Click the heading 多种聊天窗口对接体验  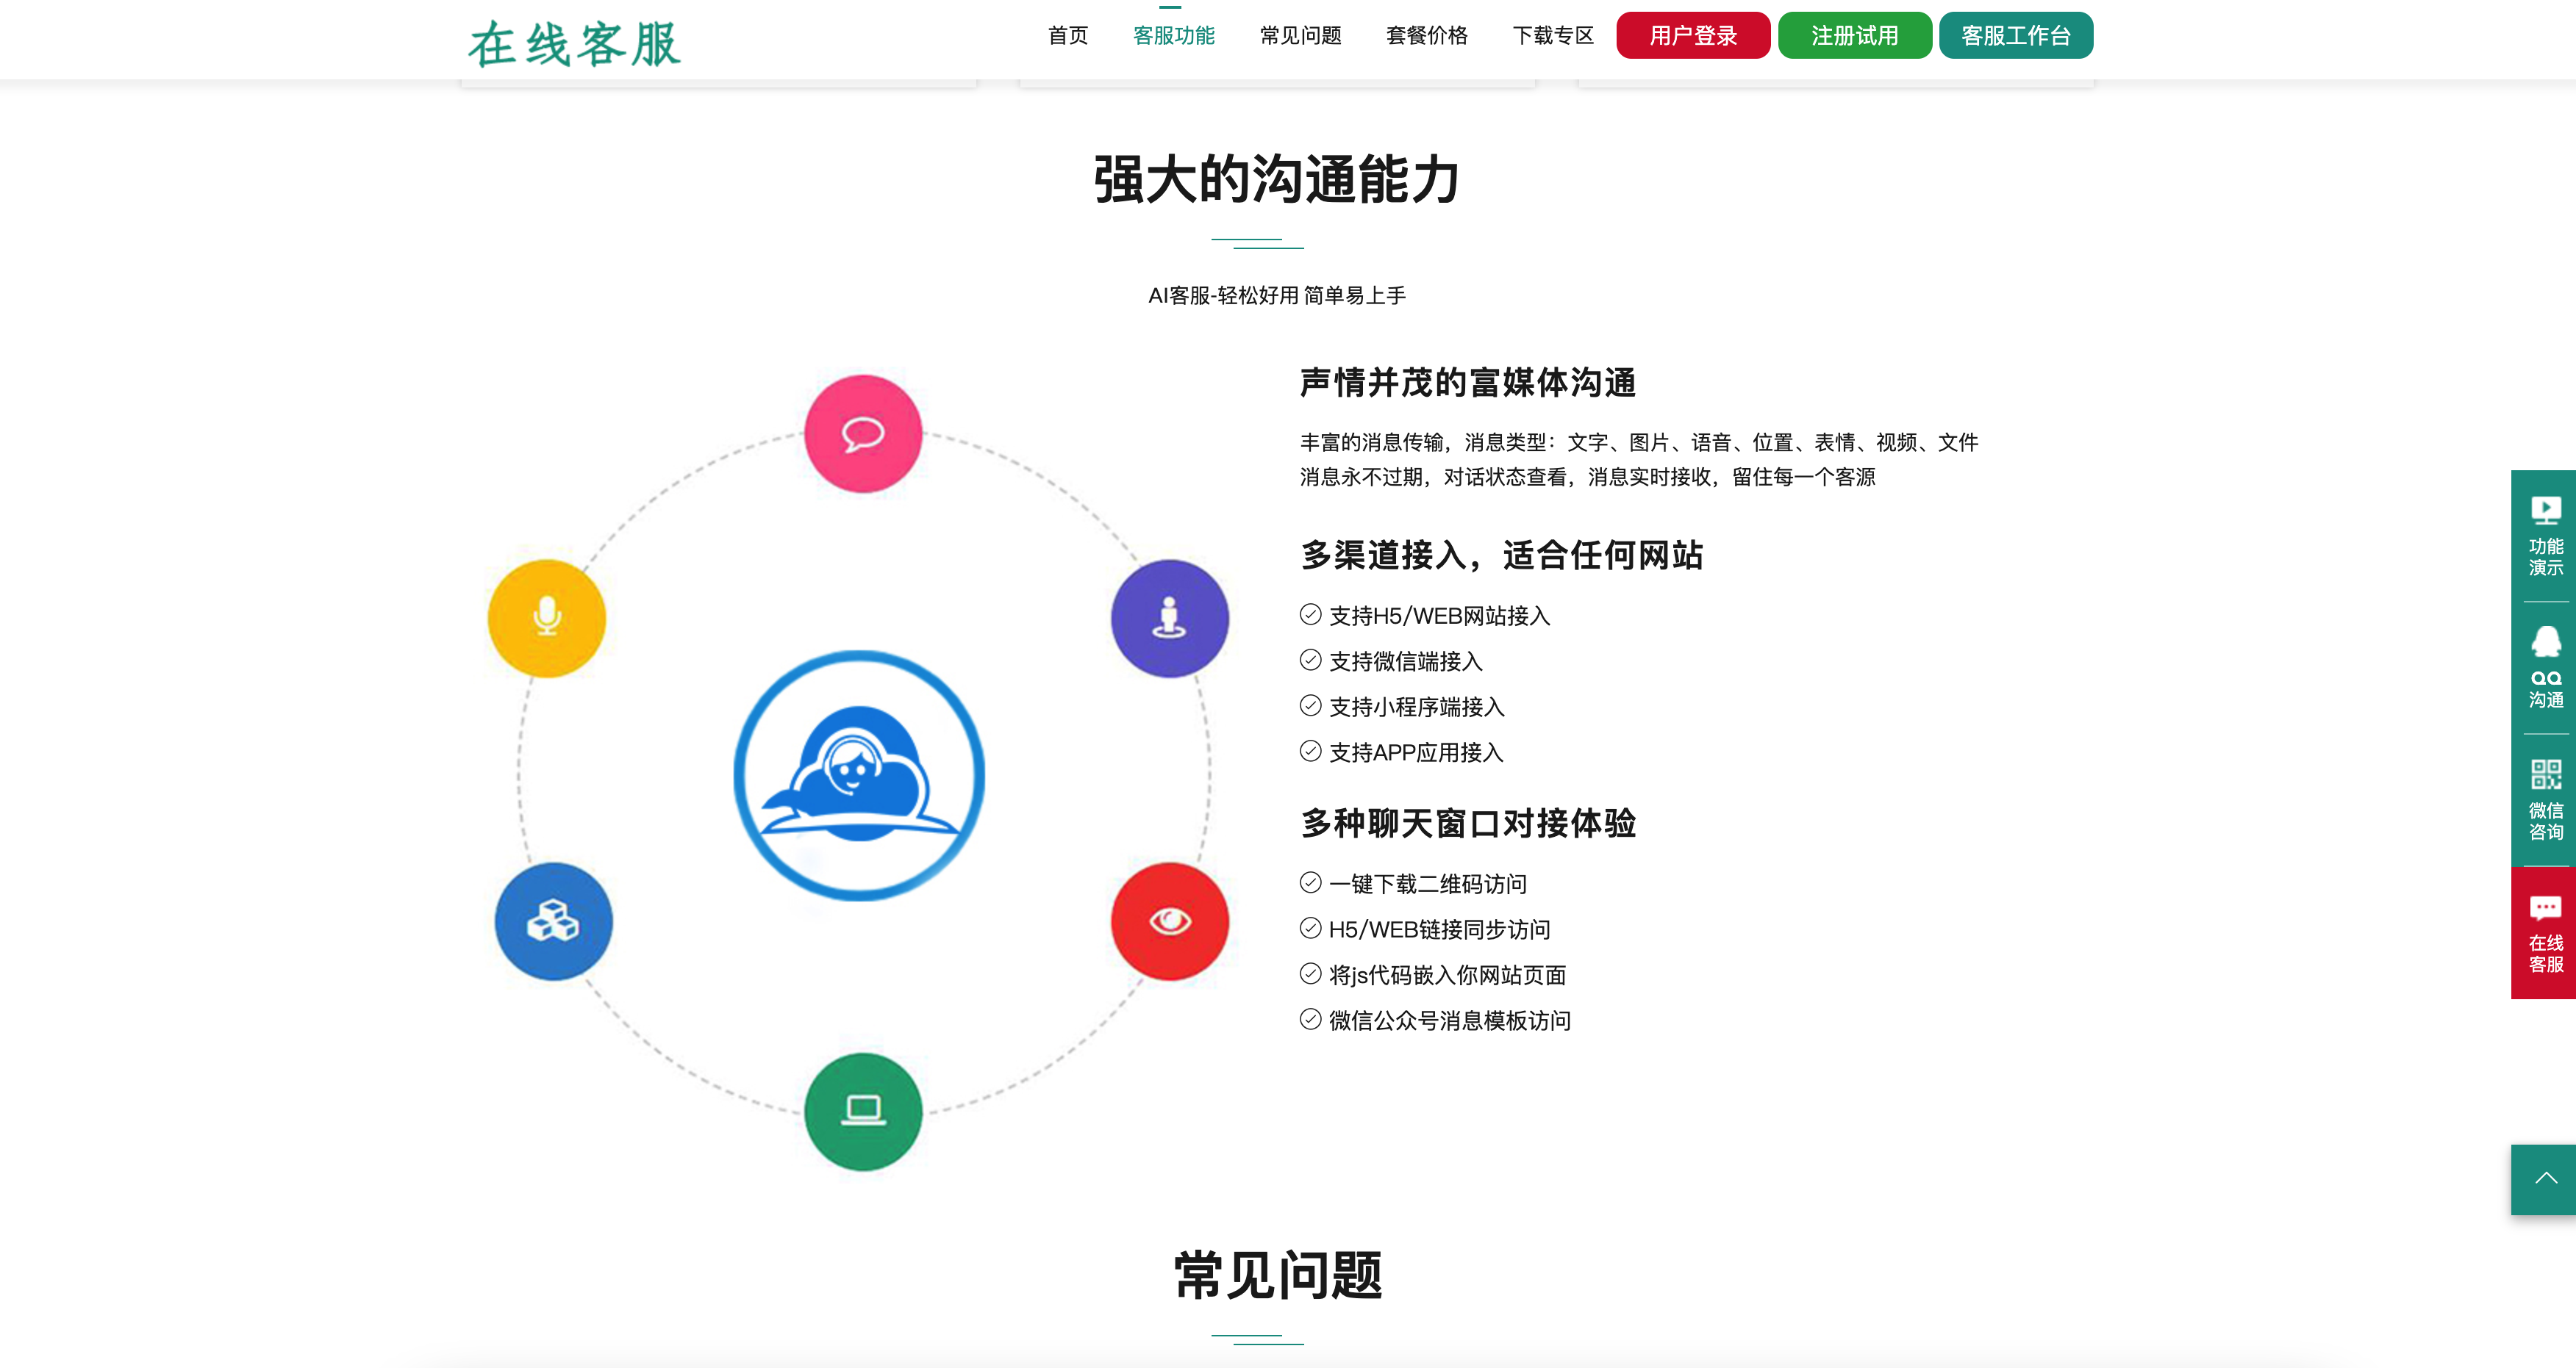click(x=1467, y=824)
